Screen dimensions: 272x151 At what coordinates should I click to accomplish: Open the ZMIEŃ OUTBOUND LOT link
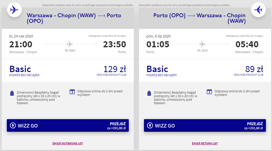click(68, 143)
